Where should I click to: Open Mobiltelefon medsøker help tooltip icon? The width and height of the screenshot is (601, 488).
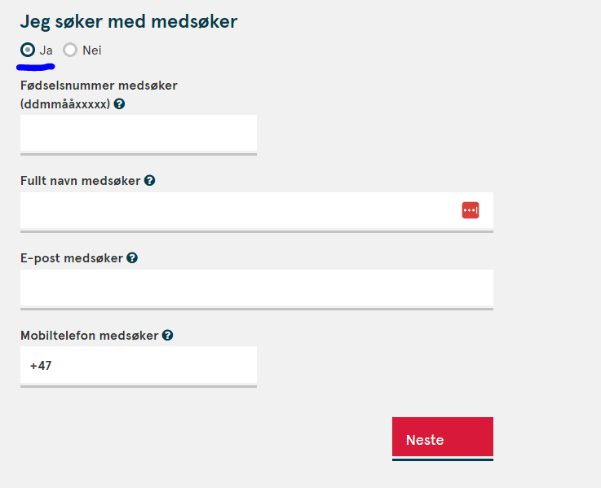pos(167,336)
